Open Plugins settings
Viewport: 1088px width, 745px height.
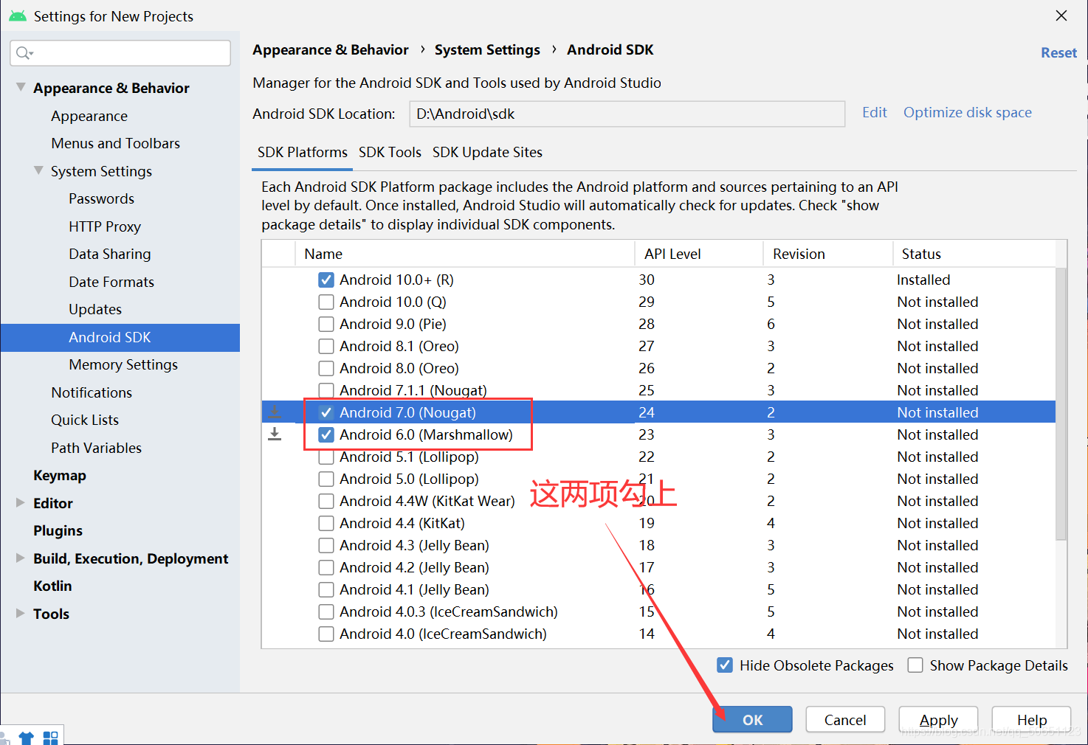[58, 530]
